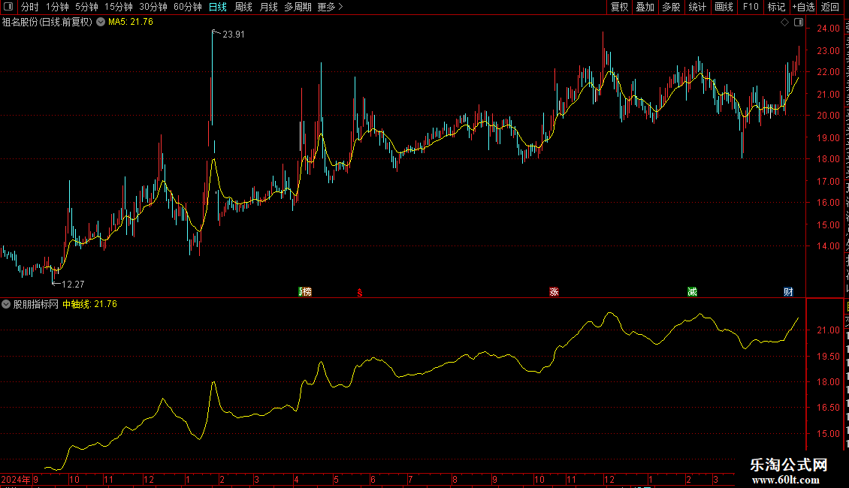Switch to 周线 weekly period
Viewport: 849px width, 488px height.
[243, 7]
